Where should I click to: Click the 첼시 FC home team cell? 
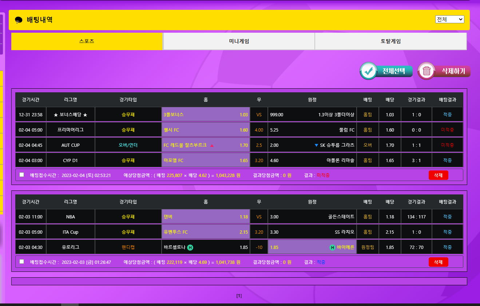pyautogui.click(x=206, y=130)
